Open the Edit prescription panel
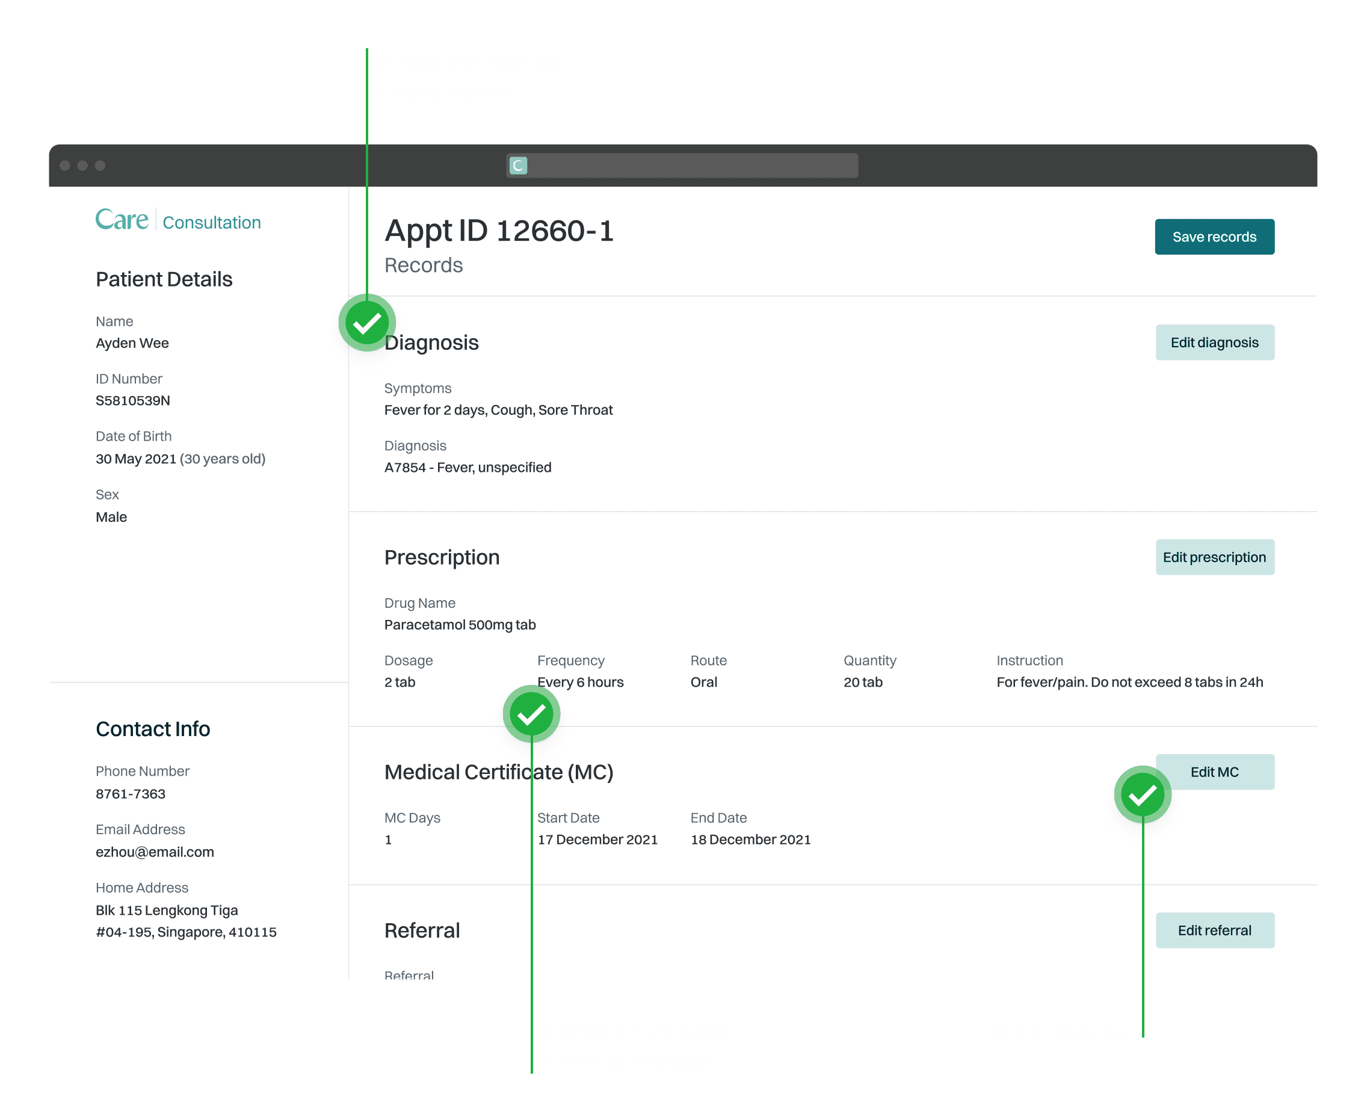 click(x=1214, y=557)
